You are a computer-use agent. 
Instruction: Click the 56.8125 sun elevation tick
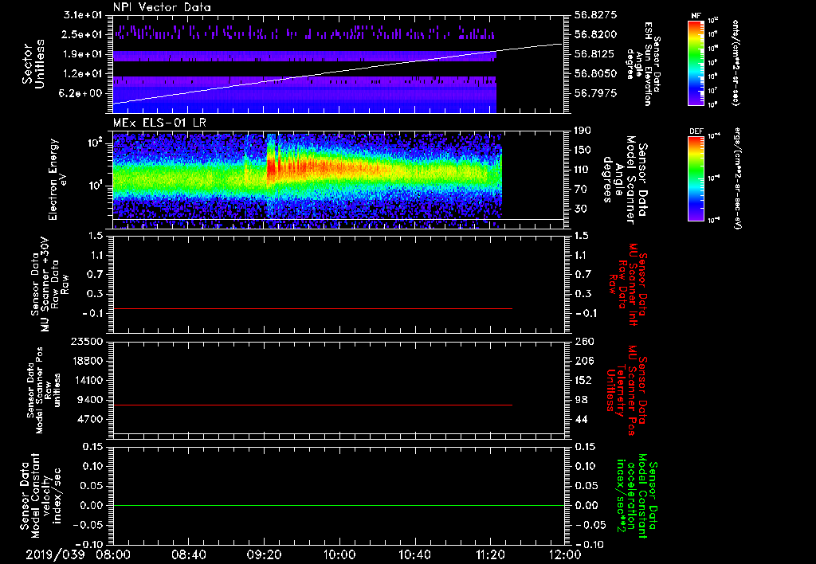click(x=595, y=54)
